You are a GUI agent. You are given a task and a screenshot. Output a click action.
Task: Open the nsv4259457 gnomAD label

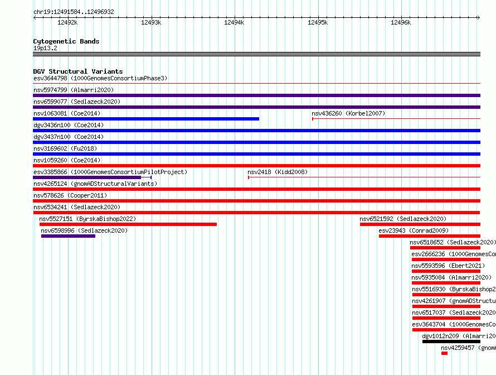click(x=469, y=348)
